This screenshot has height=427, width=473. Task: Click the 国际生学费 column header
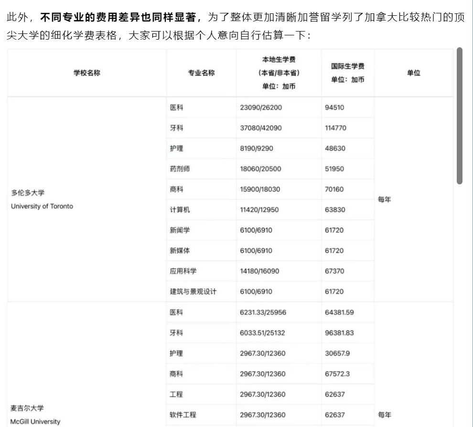point(347,73)
